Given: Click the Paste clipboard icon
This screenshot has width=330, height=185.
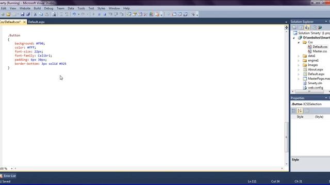Looking at the screenshot, I should [47, 14].
